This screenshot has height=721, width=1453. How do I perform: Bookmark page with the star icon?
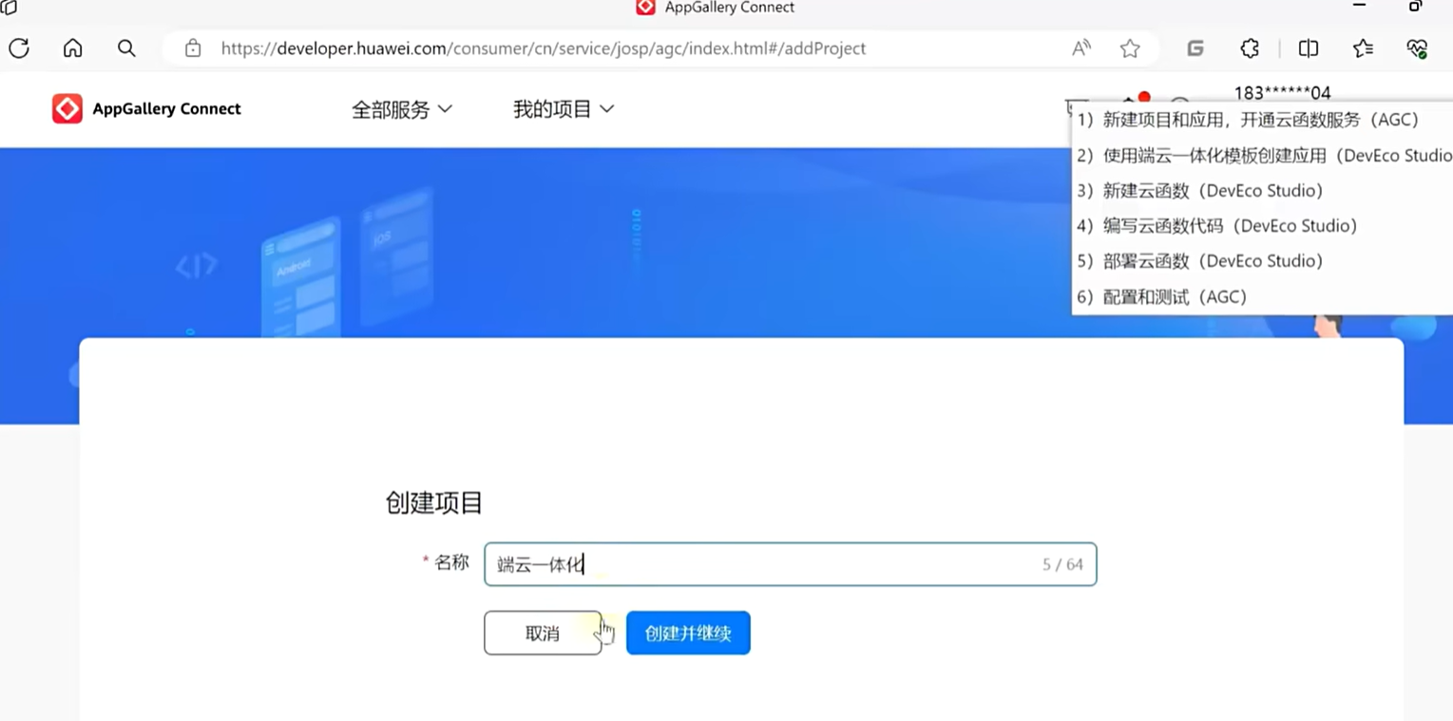1130,48
